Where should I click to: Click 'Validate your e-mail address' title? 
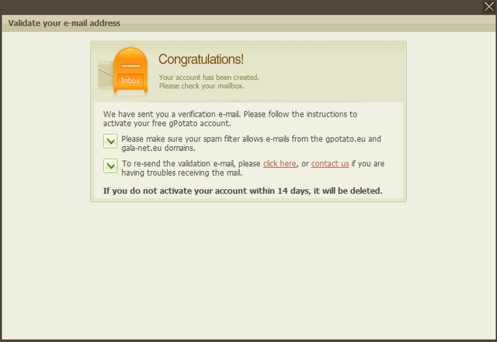pos(64,23)
